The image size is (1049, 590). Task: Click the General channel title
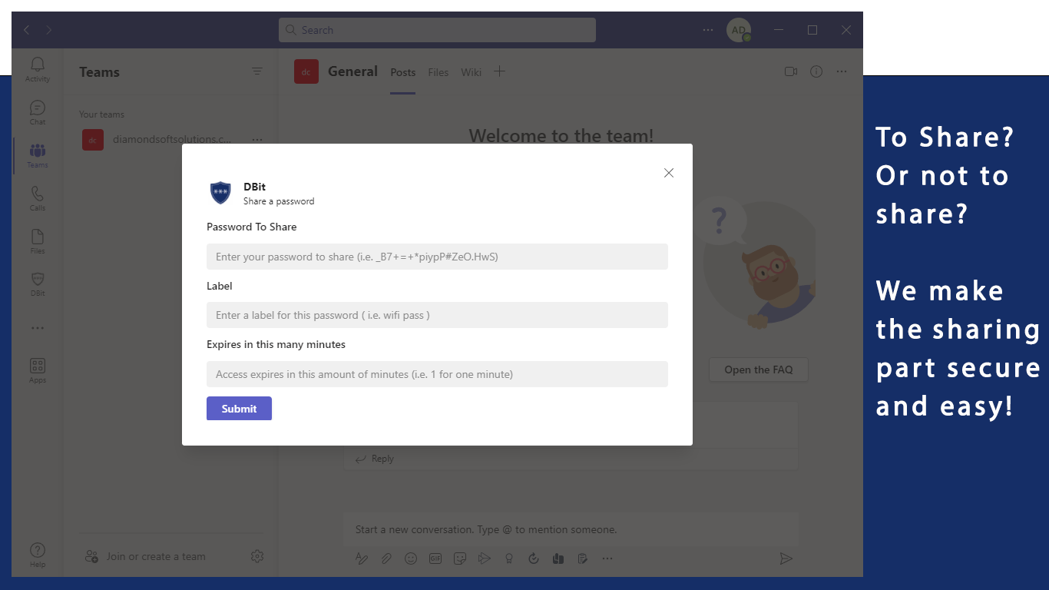[x=352, y=71]
